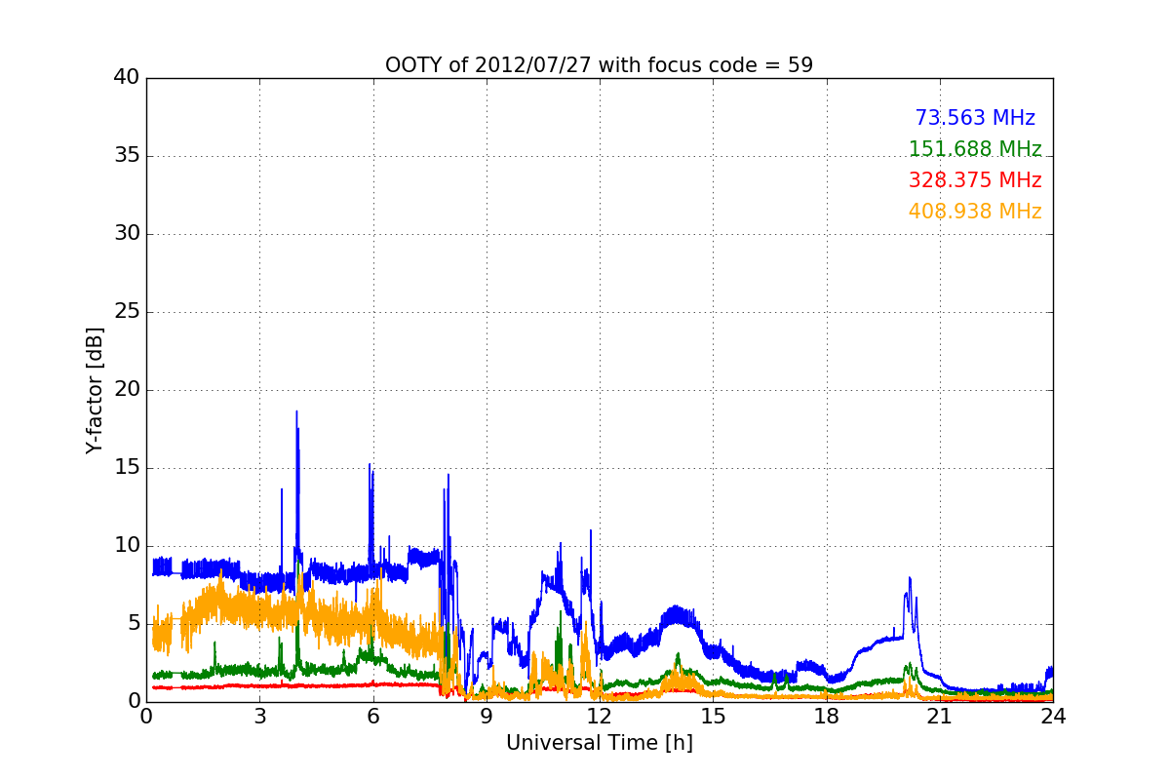Select the green '151.688 MHz' legend label

[x=975, y=149]
